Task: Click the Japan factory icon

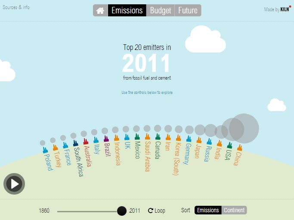Action: 199,140
